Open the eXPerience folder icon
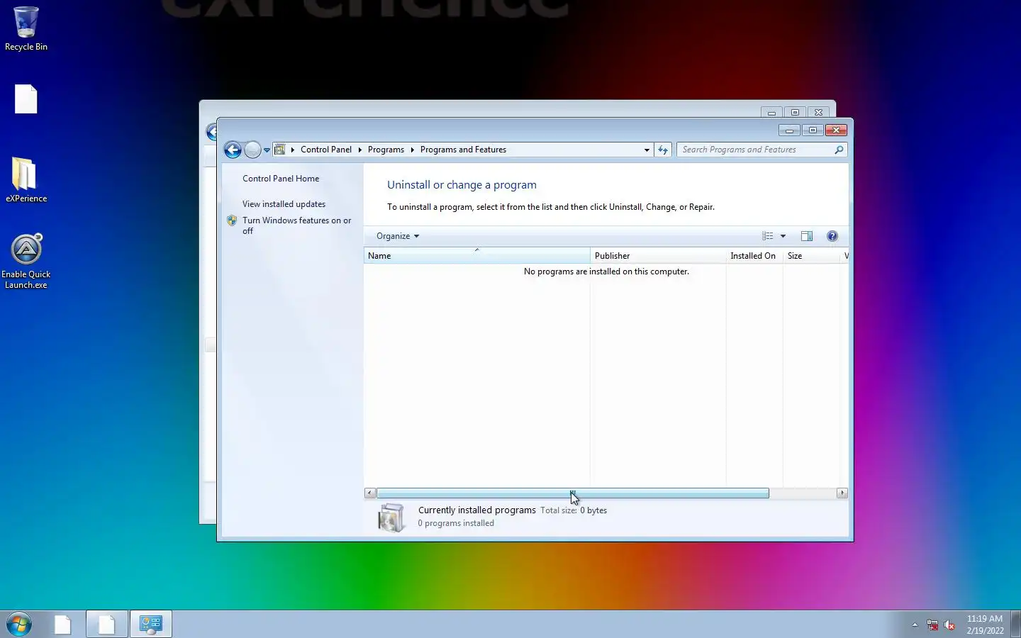This screenshot has height=638, width=1021. point(26,180)
